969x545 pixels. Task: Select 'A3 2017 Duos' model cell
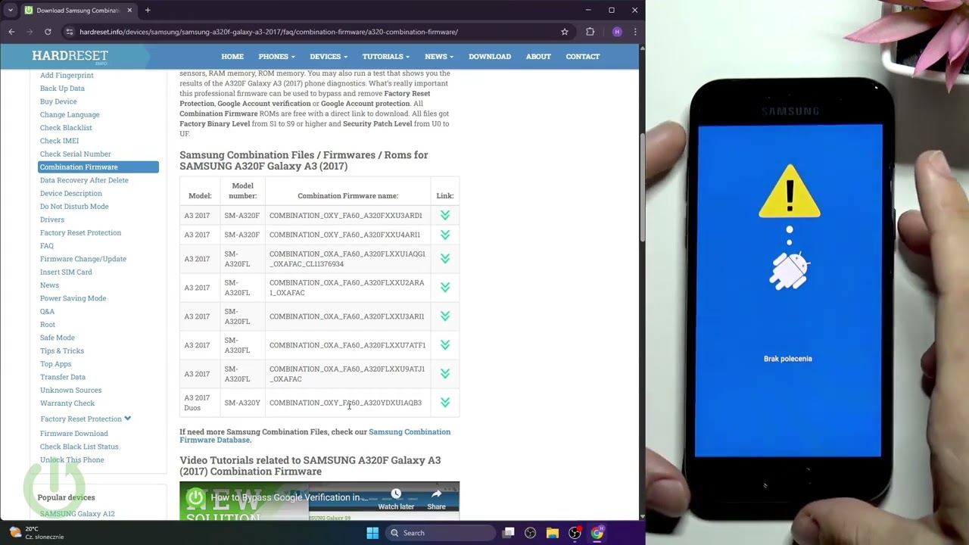(x=200, y=403)
